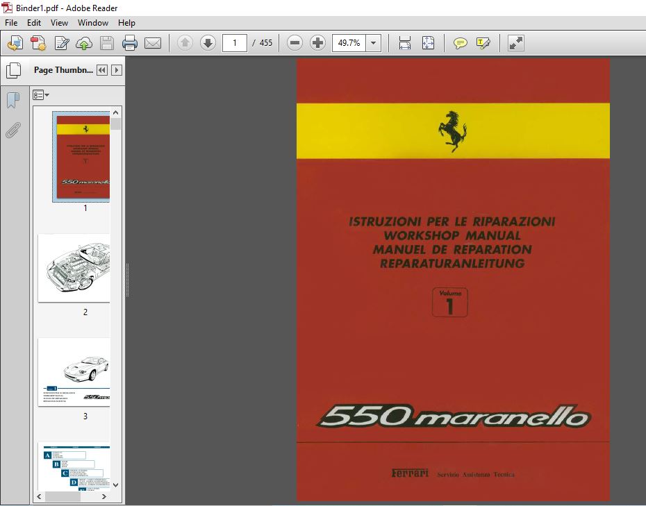
Task: Print the document with printer icon
Action: coord(130,43)
